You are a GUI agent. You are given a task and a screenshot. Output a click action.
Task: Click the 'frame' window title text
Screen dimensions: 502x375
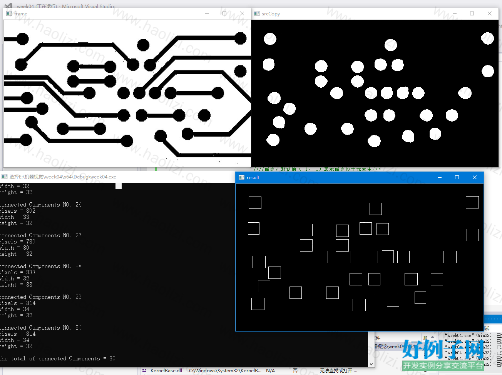21,13
